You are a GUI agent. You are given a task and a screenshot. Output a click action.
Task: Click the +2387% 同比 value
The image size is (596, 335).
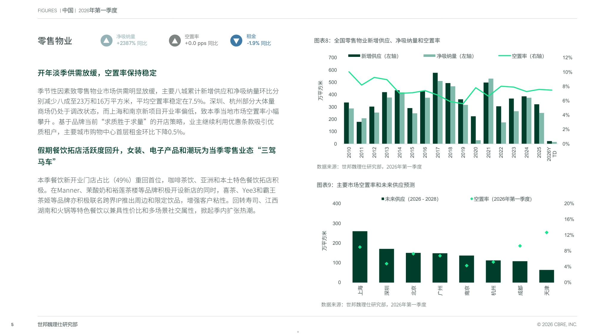[132, 43]
